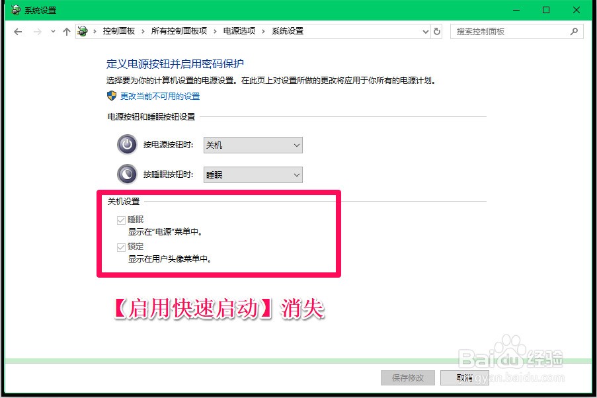Select 所有控制面板项 in the breadcrumb path
The image size is (597, 398).
[x=179, y=31]
